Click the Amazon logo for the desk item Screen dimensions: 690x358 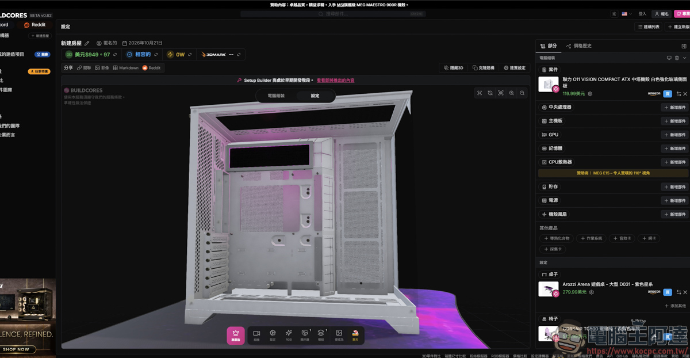[x=654, y=292]
